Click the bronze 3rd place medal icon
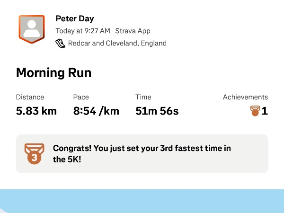Viewport: 284px width, 213px height. [x=34, y=153]
